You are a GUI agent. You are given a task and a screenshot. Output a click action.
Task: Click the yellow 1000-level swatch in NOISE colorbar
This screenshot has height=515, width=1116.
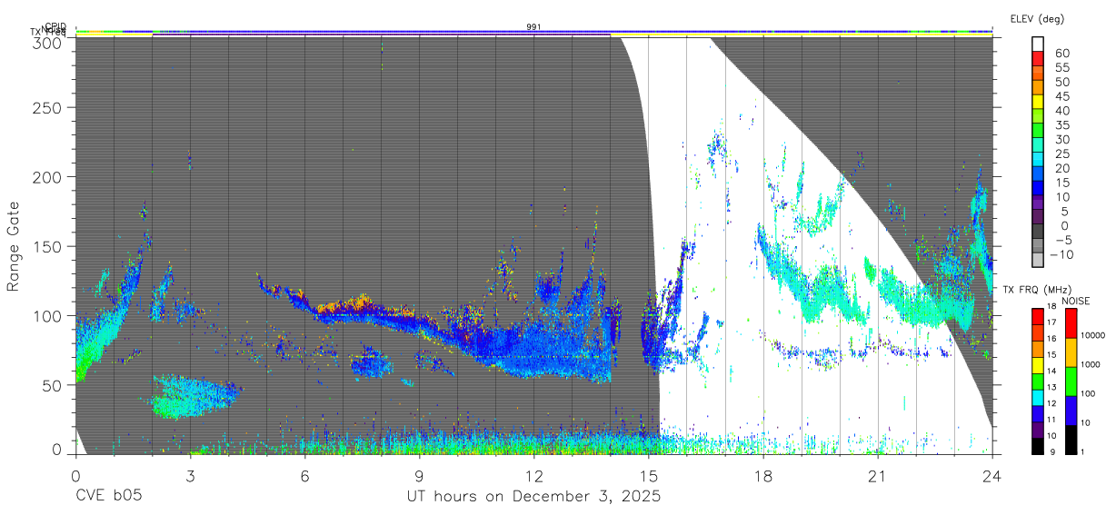tap(1071, 352)
